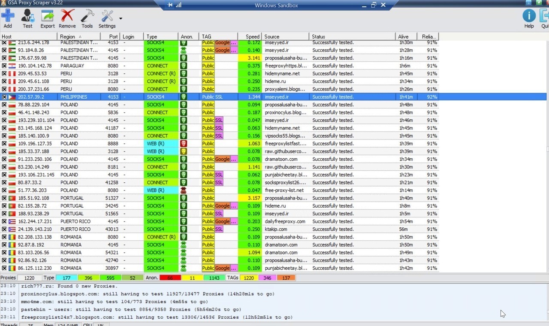Sort by the Host column header
Screen dimensions: 549x326
[x=28, y=36]
